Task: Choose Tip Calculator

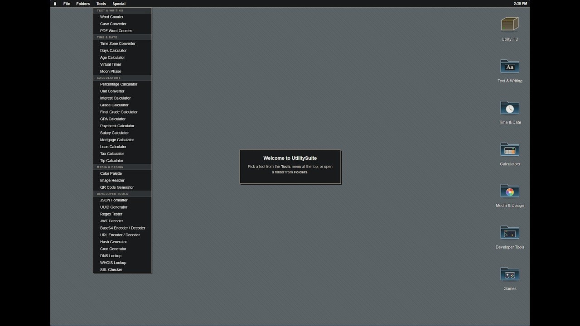Action: (122, 161)
